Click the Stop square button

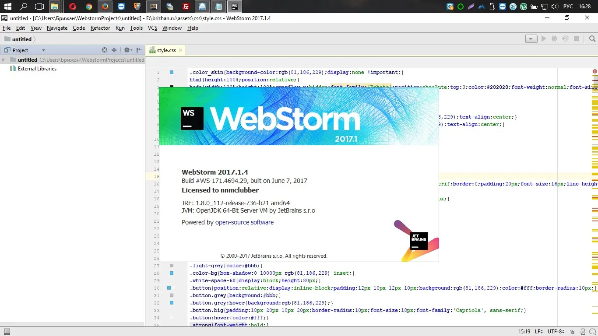click(577, 39)
